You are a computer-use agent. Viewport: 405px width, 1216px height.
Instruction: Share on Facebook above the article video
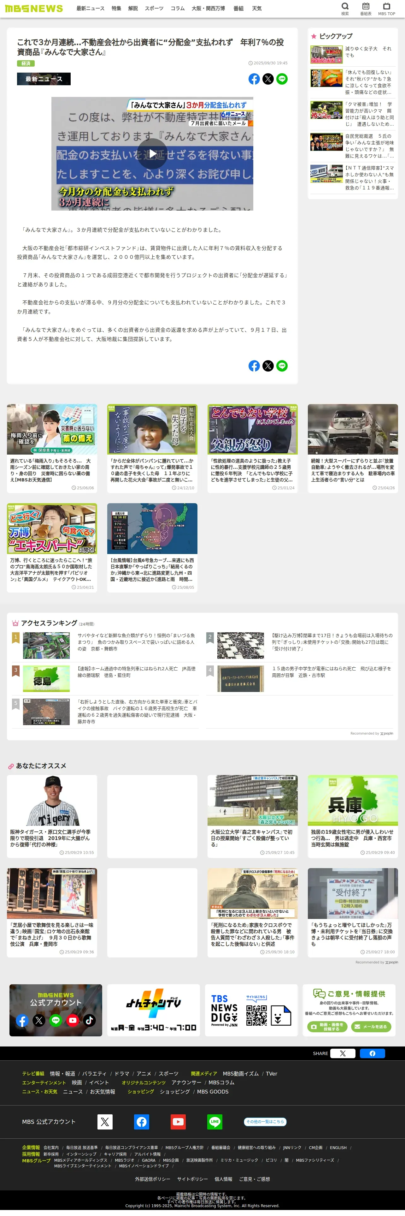click(254, 79)
